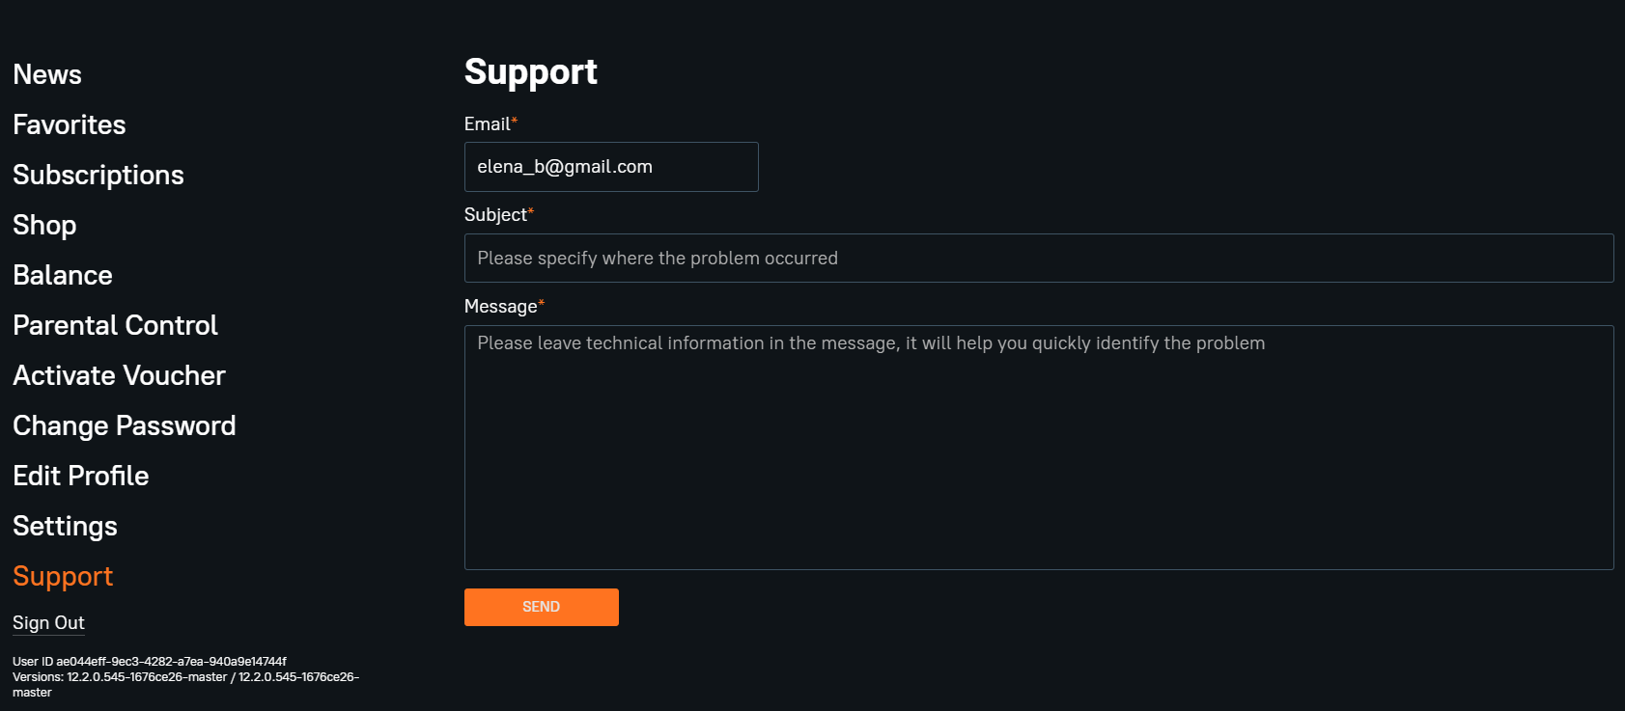Select Shop from the sidebar
The height and width of the screenshot is (711, 1625).
coord(44,225)
